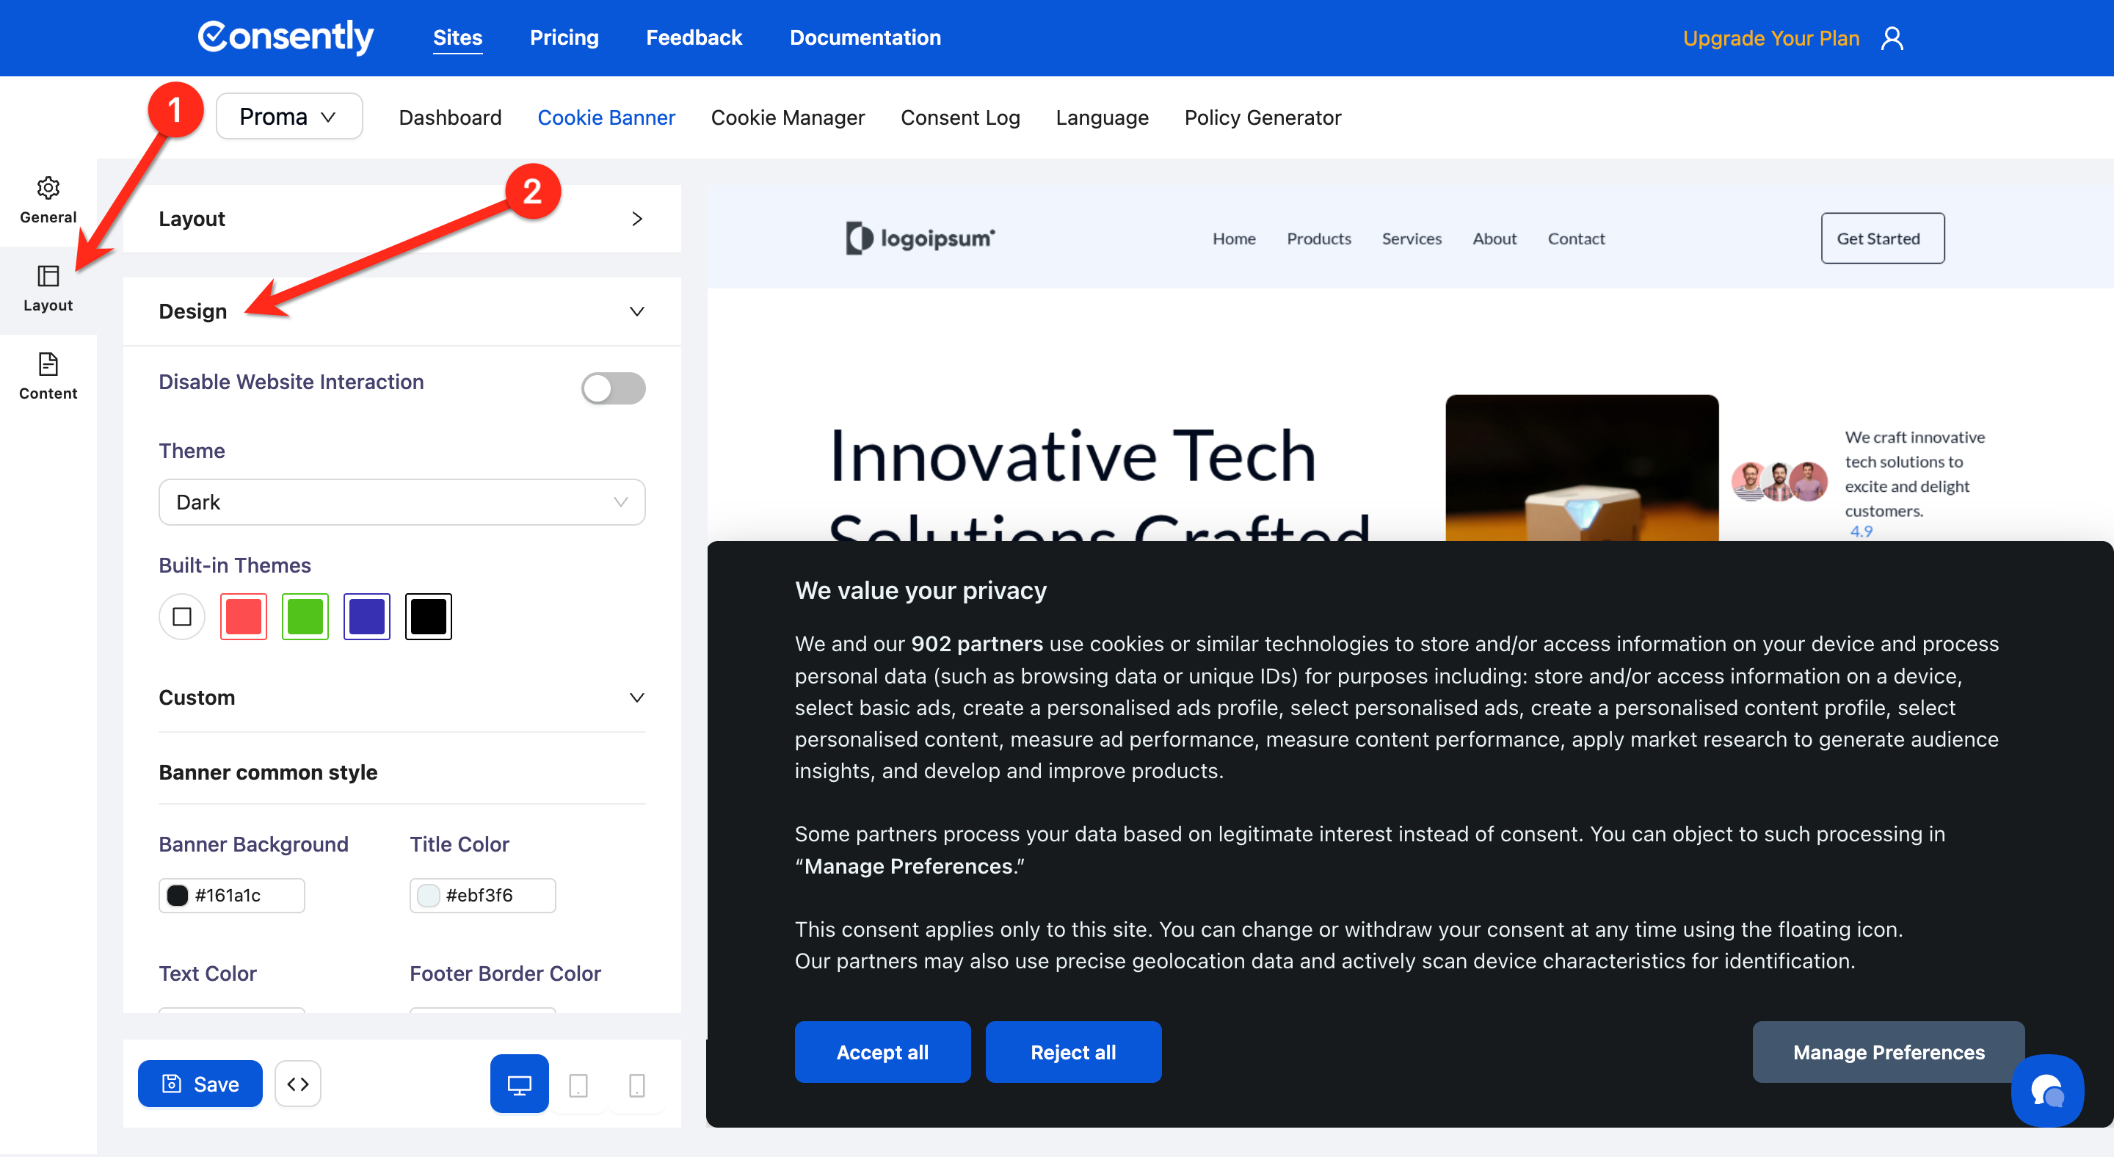
Task: Collapse the Custom section chevron
Action: pyautogui.click(x=636, y=697)
